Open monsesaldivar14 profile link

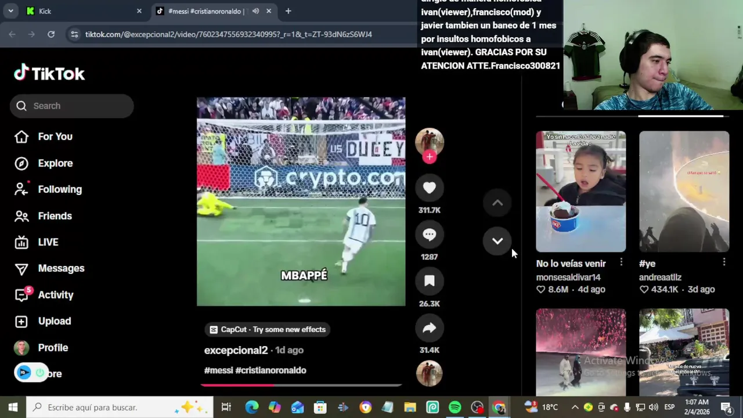(x=568, y=278)
